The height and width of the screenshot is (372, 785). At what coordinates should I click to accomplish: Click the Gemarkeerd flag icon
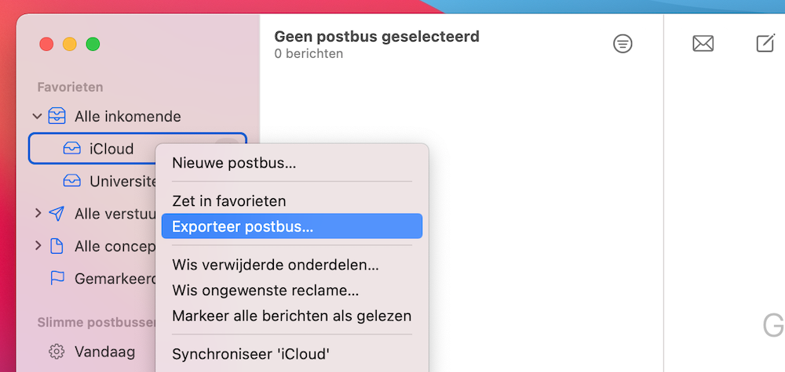57,278
